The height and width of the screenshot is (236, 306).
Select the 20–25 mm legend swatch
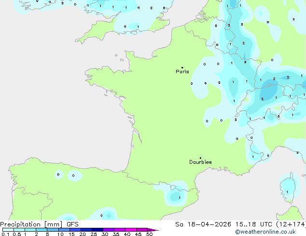click(86, 230)
